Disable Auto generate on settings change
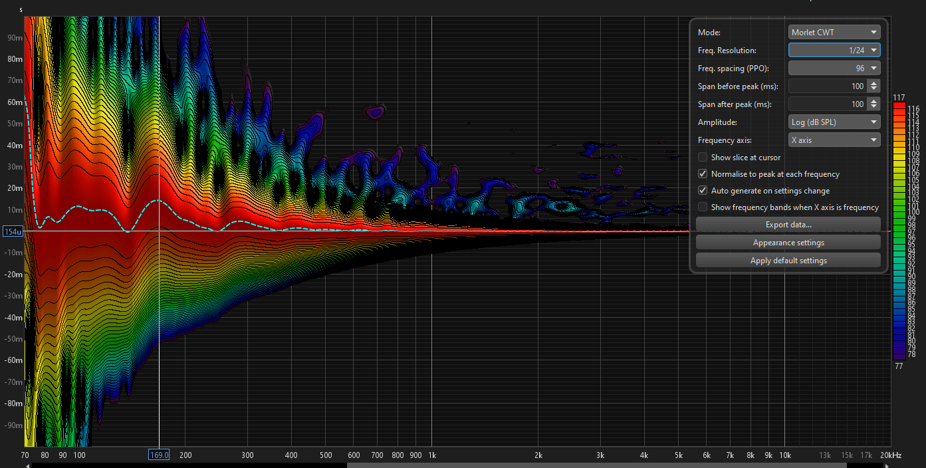 703,191
